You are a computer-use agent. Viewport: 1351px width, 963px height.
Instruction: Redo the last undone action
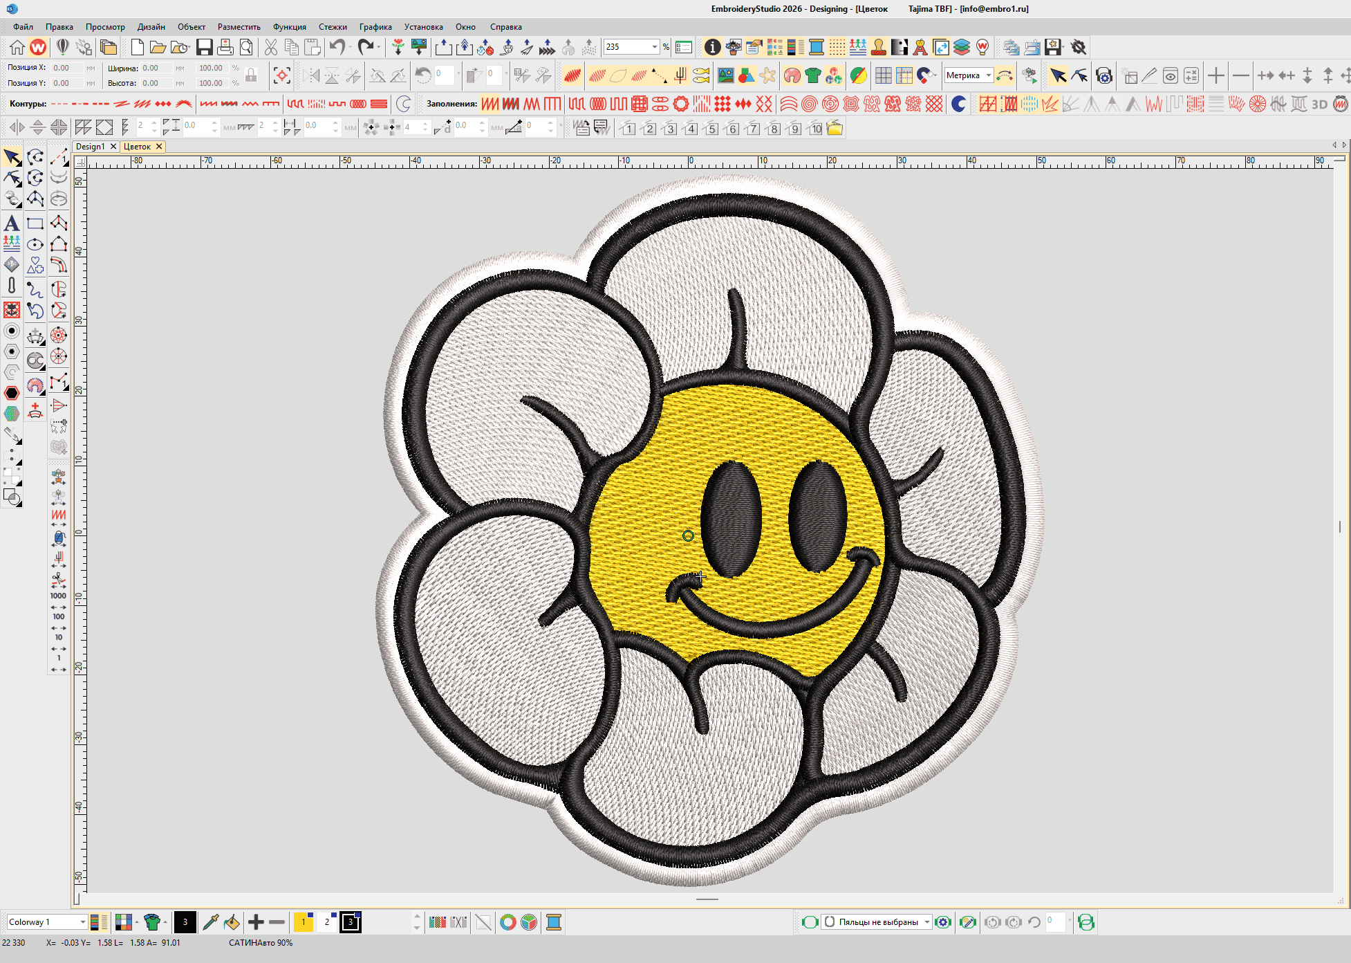point(366,47)
